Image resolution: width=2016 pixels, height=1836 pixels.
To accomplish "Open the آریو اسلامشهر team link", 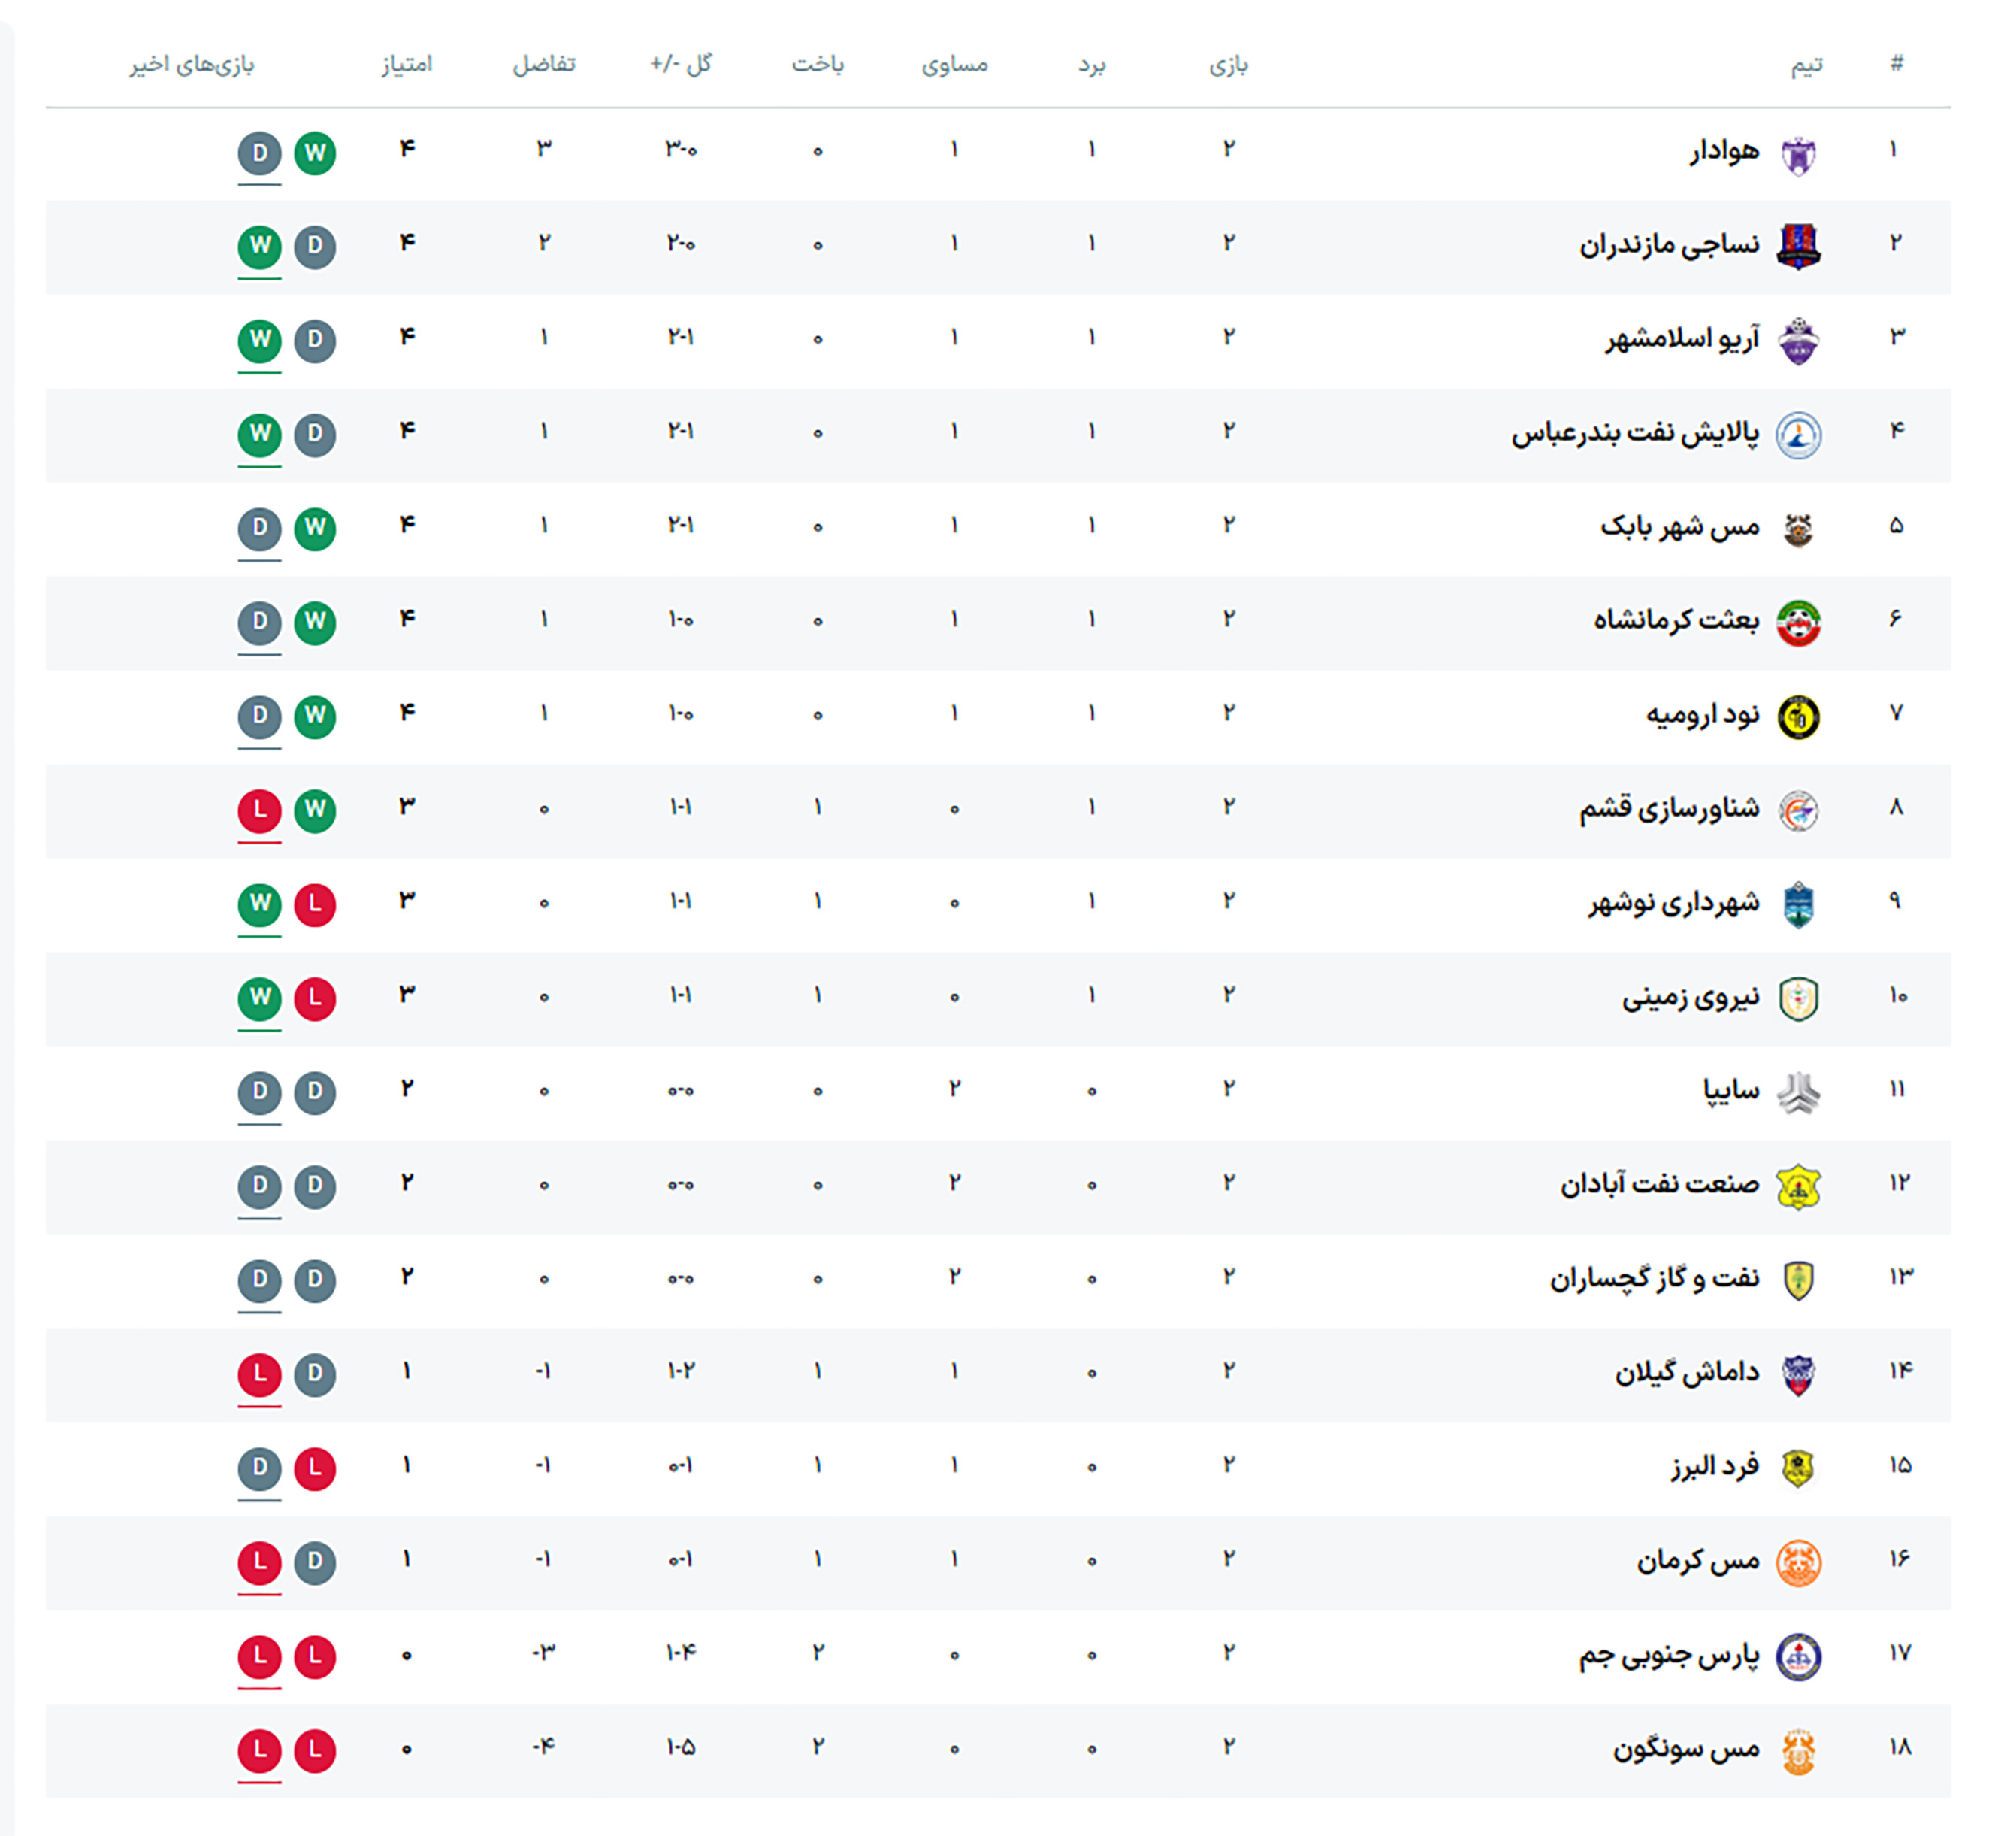I will (1682, 339).
